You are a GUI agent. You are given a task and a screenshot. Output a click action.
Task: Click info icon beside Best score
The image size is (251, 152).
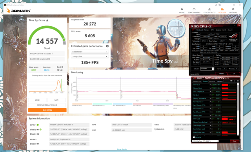coord(62,67)
